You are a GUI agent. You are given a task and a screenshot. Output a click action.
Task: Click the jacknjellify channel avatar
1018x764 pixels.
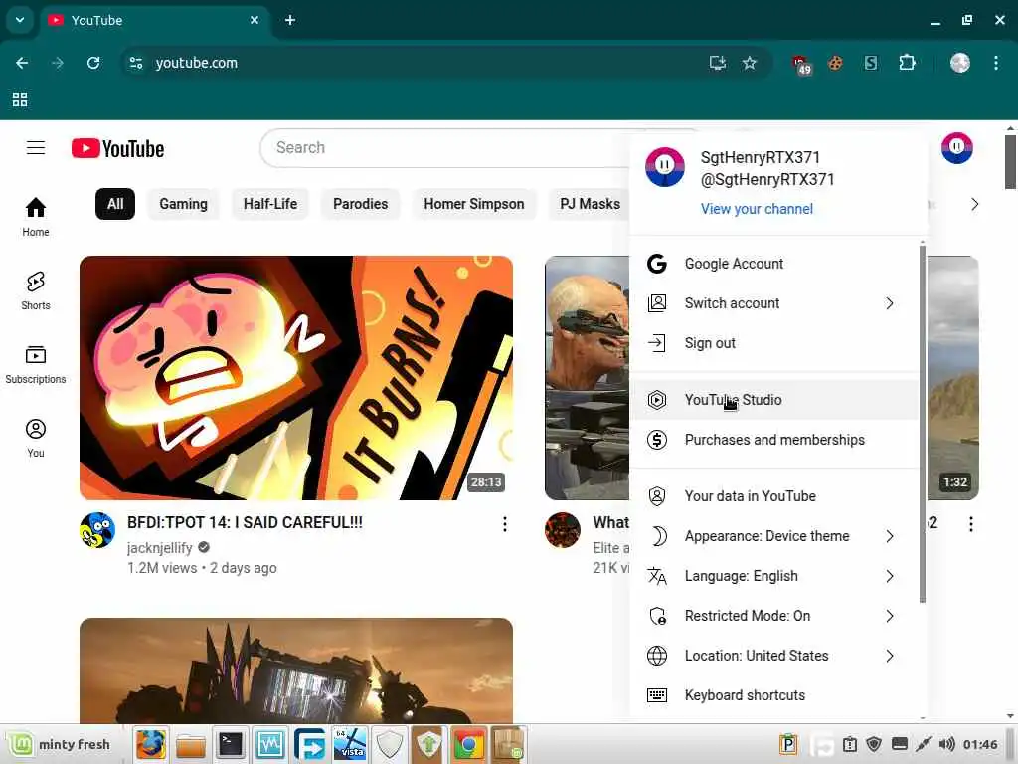pos(97,530)
